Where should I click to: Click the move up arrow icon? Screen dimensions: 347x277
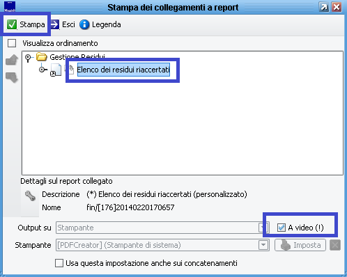[x=12, y=60]
